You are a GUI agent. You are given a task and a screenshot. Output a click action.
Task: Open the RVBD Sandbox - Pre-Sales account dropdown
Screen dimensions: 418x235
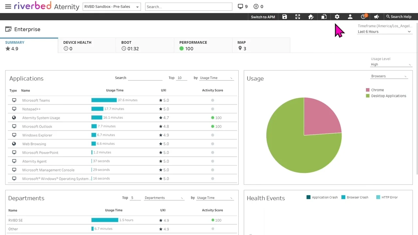tap(112, 7)
